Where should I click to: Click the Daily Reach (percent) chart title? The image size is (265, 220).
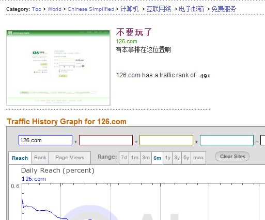tap(58, 171)
